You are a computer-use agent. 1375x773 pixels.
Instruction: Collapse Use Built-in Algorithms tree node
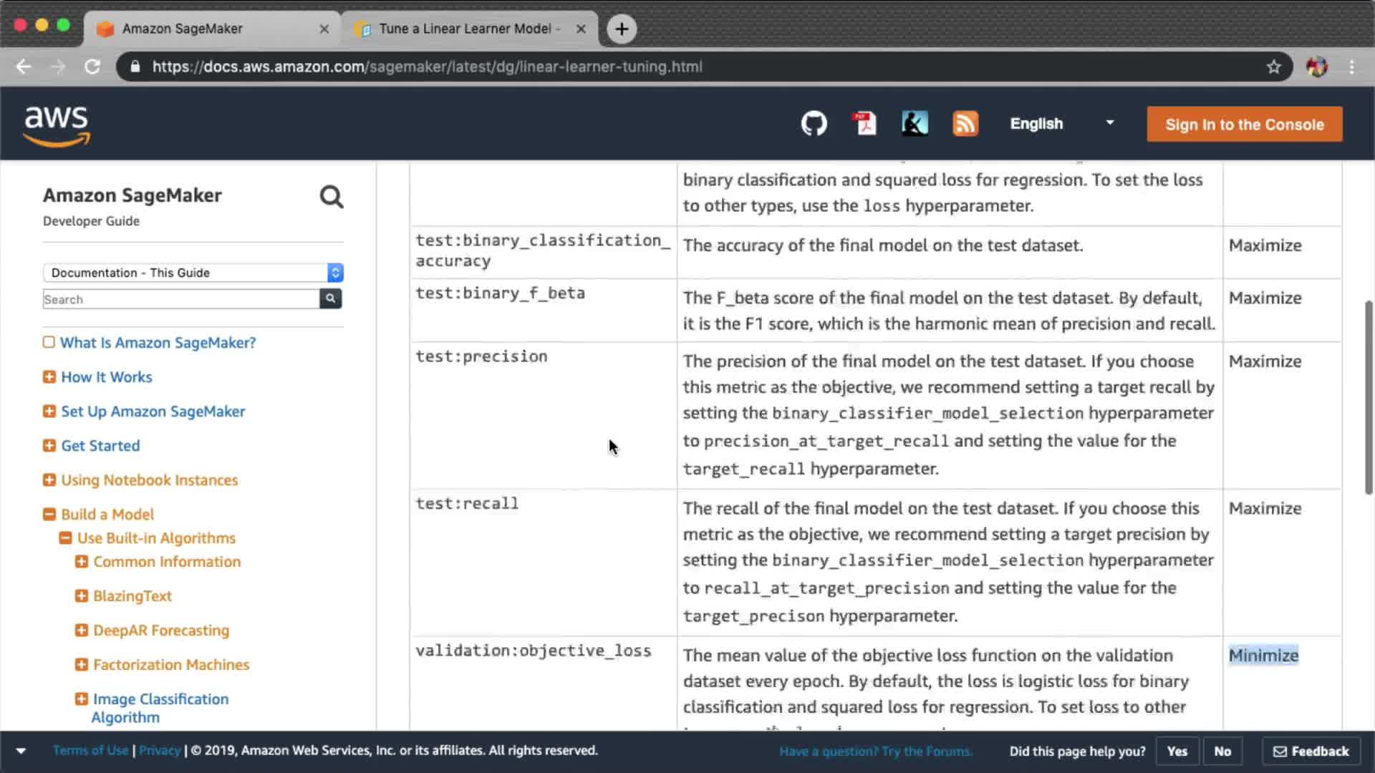pyautogui.click(x=65, y=538)
